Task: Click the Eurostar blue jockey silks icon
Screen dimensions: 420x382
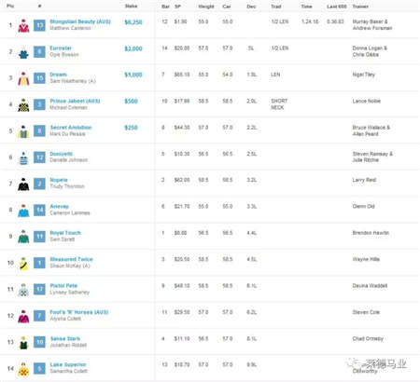Action: (x=23, y=52)
